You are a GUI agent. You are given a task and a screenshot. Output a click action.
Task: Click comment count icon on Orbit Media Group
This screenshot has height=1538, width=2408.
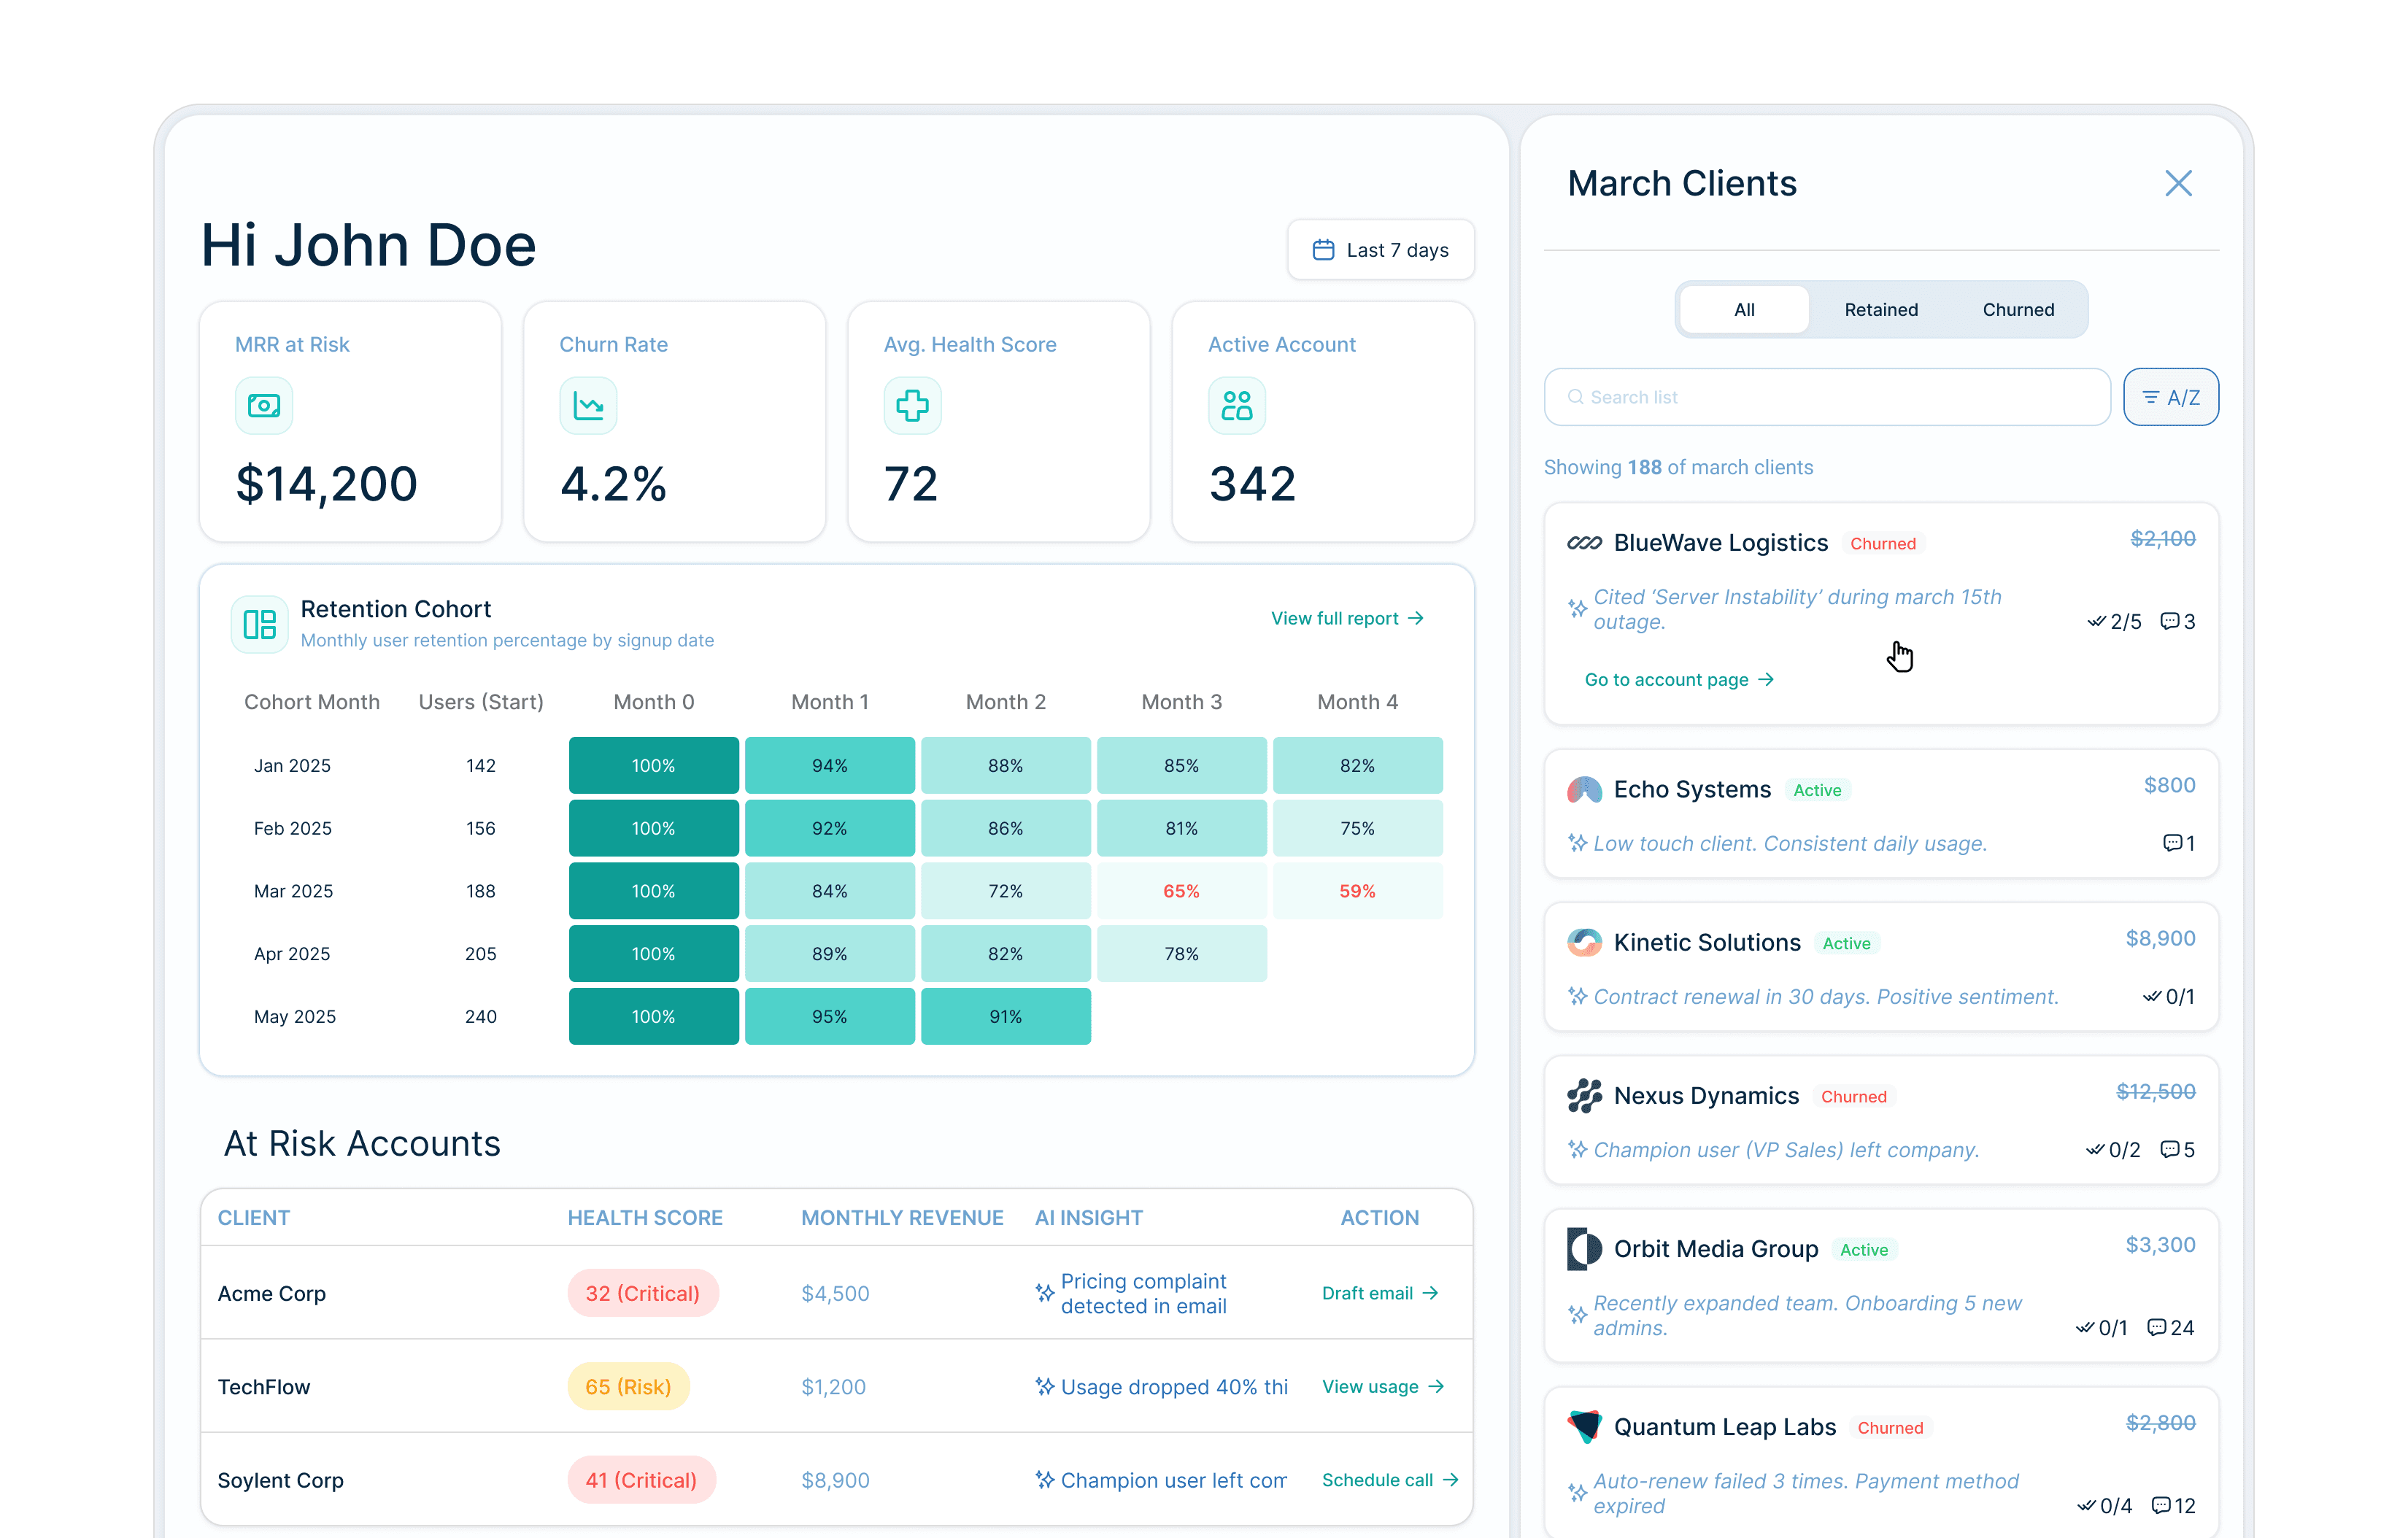pyautogui.click(x=2157, y=1328)
